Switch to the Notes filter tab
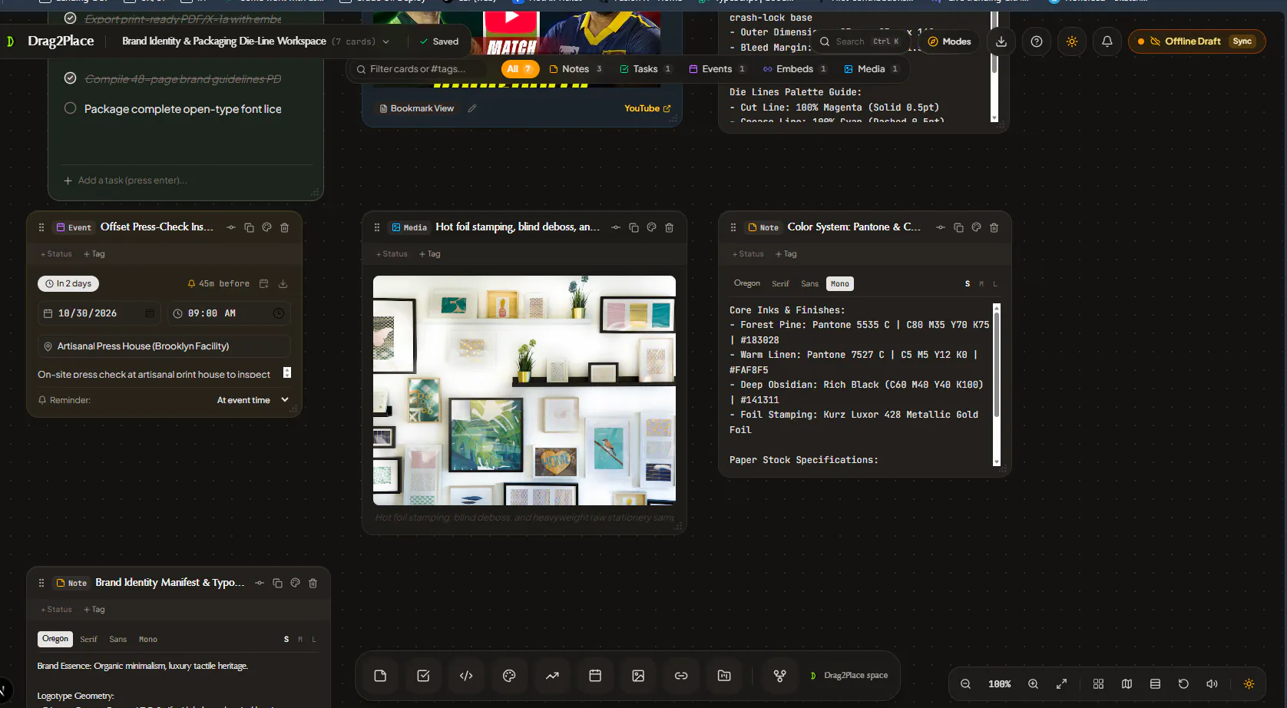 [575, 69]
